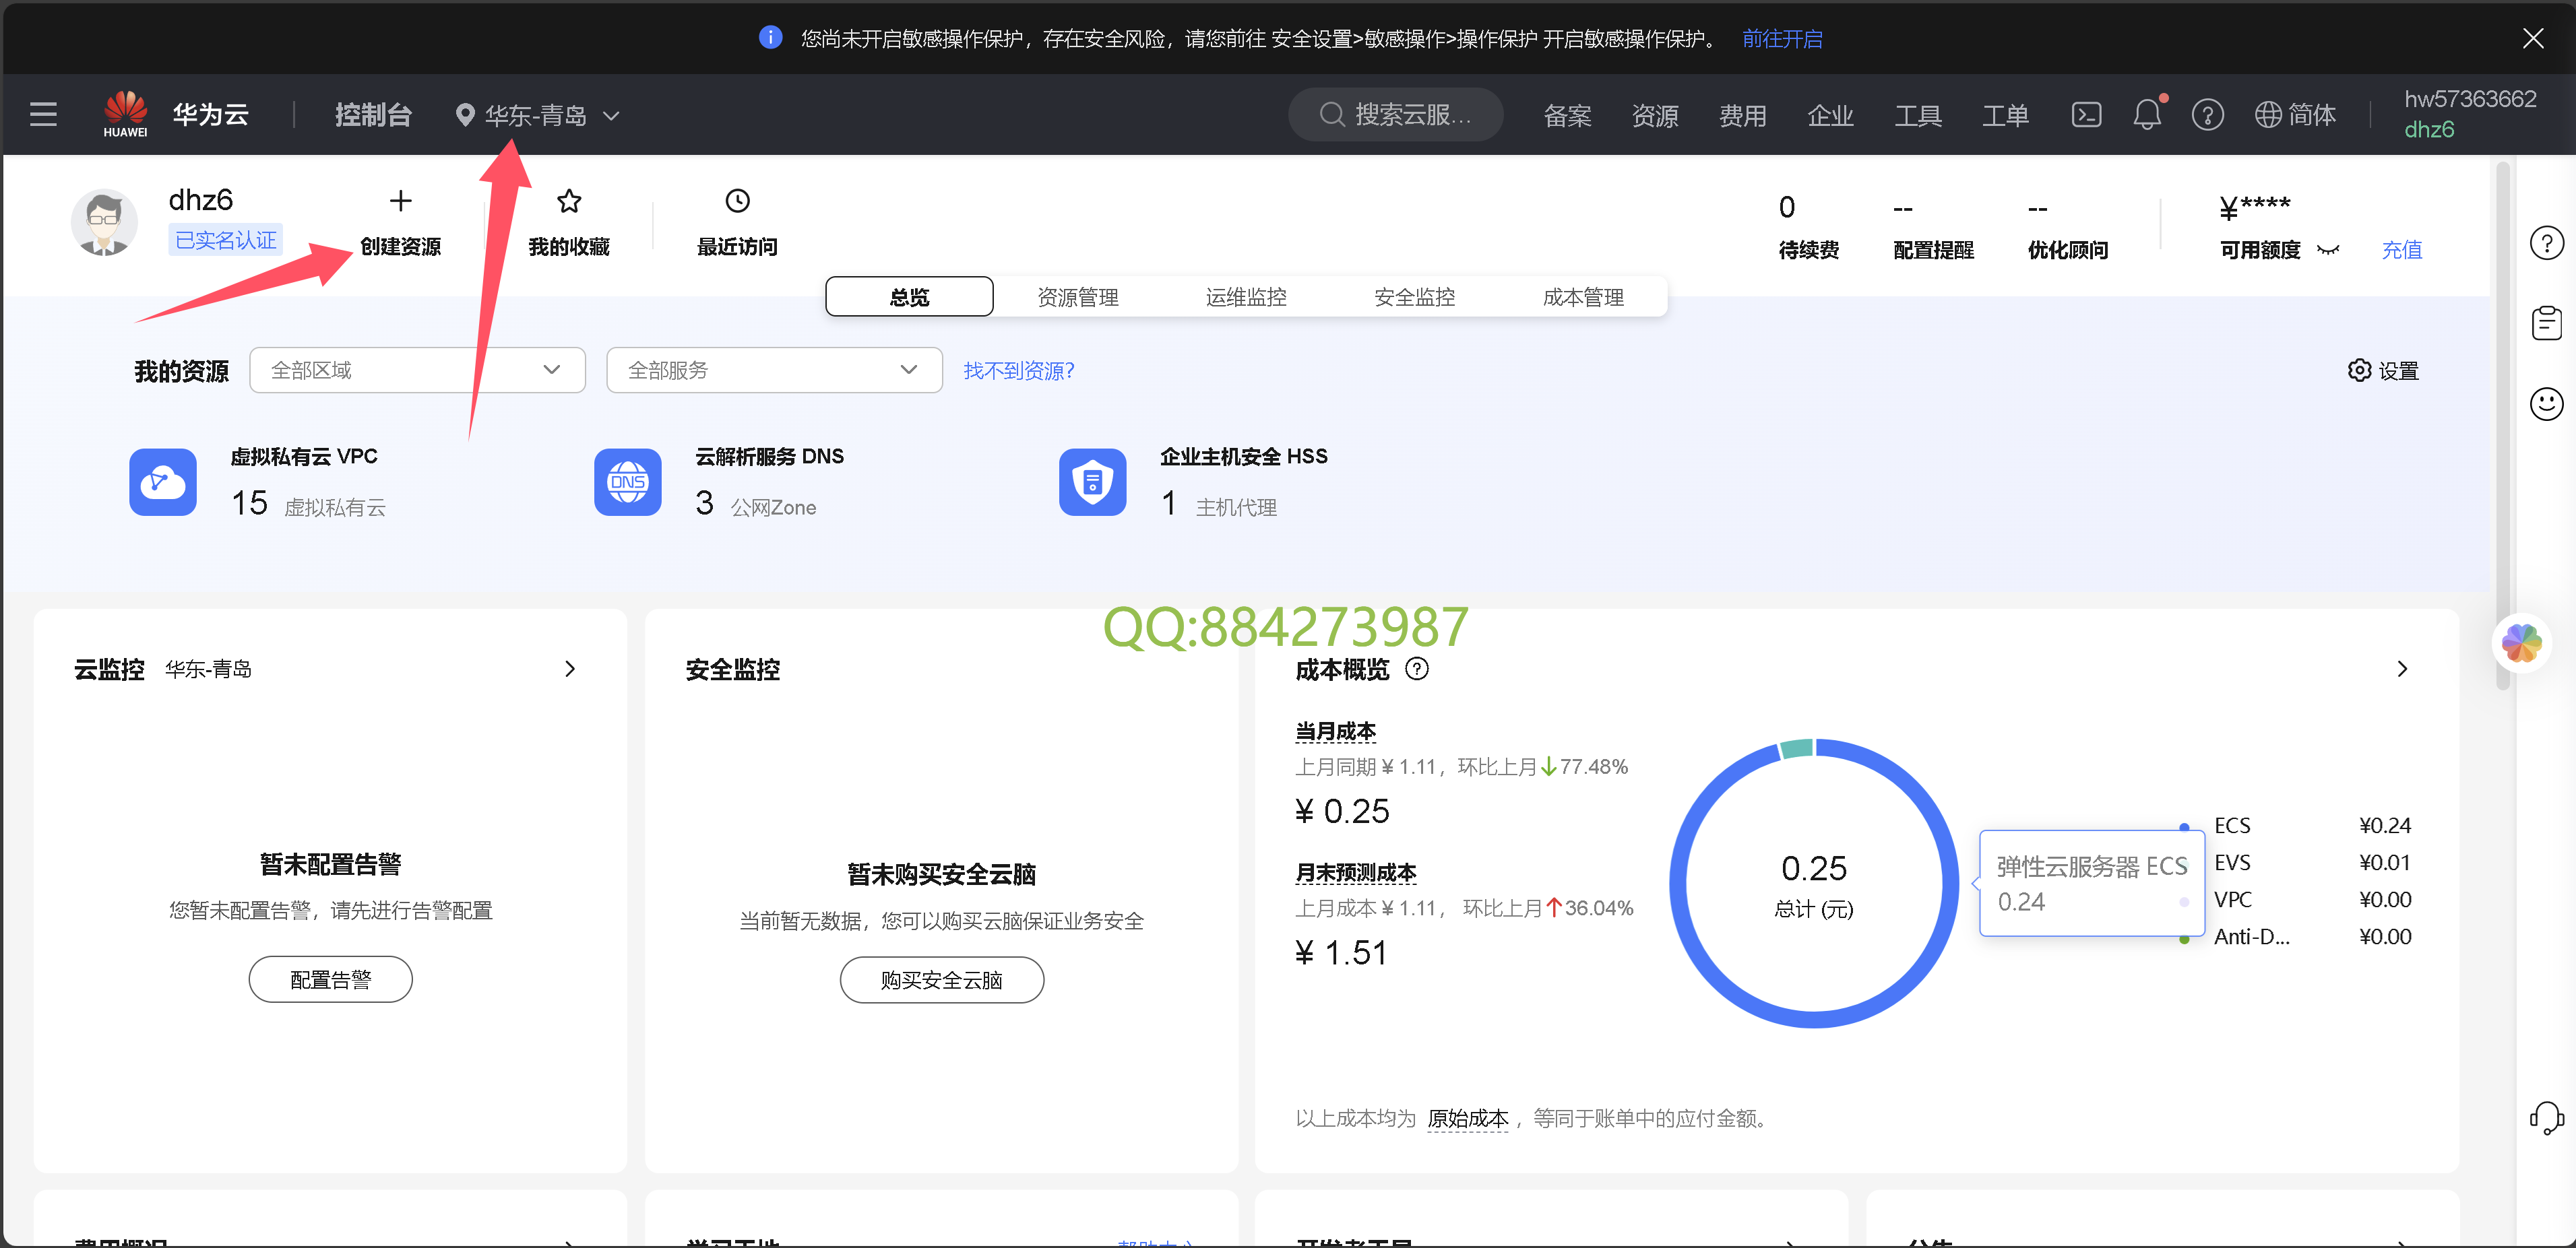Viewport: 2576px width, 1248px height.
Task: Click the 前往开启 link
Action: (x=1782, y=38)
